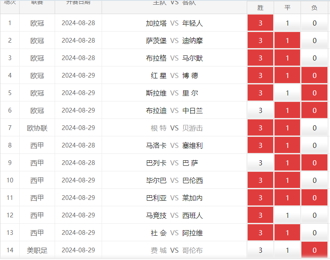
Task: Select home team 马竞技
Action: pos(156,215)
